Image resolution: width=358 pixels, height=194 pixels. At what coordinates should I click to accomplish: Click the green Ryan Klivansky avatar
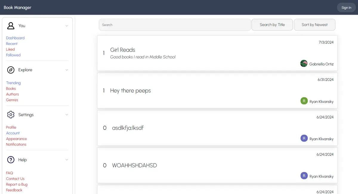(304, 101)
